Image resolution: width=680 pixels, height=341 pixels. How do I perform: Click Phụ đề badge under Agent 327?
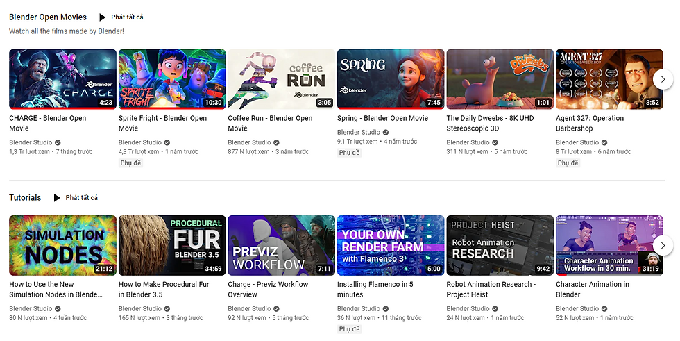coord(568,163)
